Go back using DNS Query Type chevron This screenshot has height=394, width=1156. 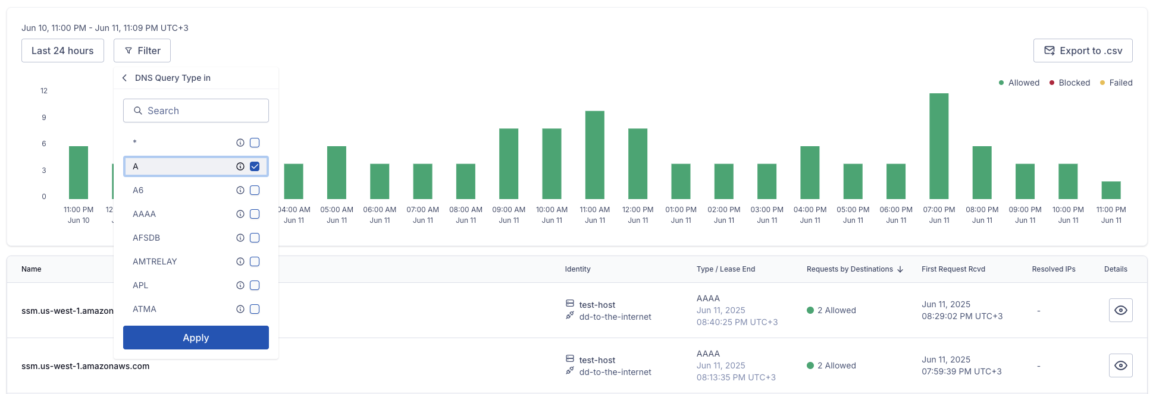(x=125, y=78)
